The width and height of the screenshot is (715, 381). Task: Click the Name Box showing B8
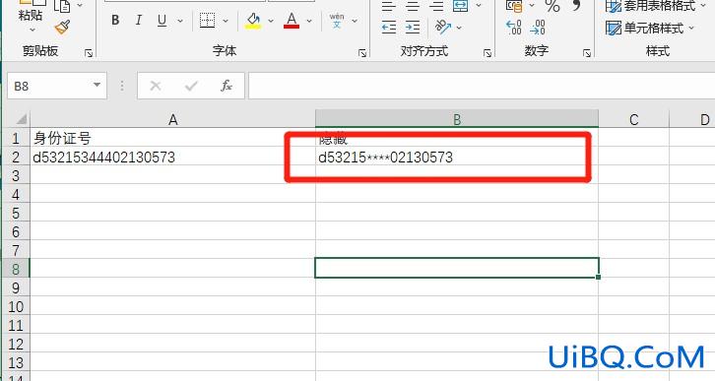pos(49,86)
